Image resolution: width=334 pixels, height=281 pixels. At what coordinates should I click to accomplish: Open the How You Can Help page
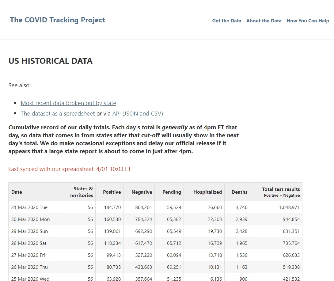tap(308, 21)
